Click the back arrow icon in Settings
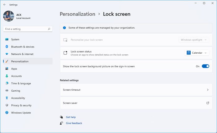217x133 pixels. tap(5, 5)
